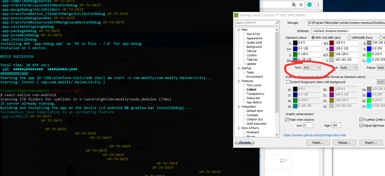Open the SettingsColors.html documentation link
The height and width of the screenshot is (176, 385).
pyautogui.click(x=315, y=135)
